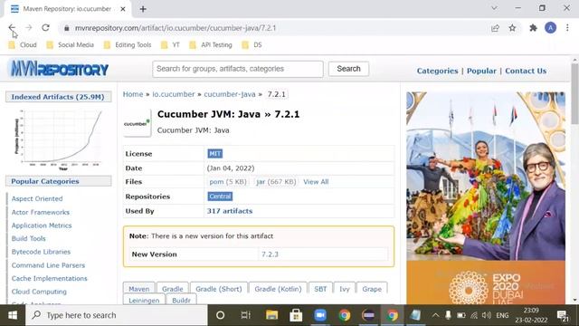
Task: Select the Buildr tab
Action: pyautogui.click(x=181, y=300)
